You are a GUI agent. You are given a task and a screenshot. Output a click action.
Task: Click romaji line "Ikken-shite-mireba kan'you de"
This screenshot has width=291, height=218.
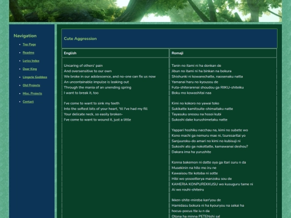click(x=196, y=200)
